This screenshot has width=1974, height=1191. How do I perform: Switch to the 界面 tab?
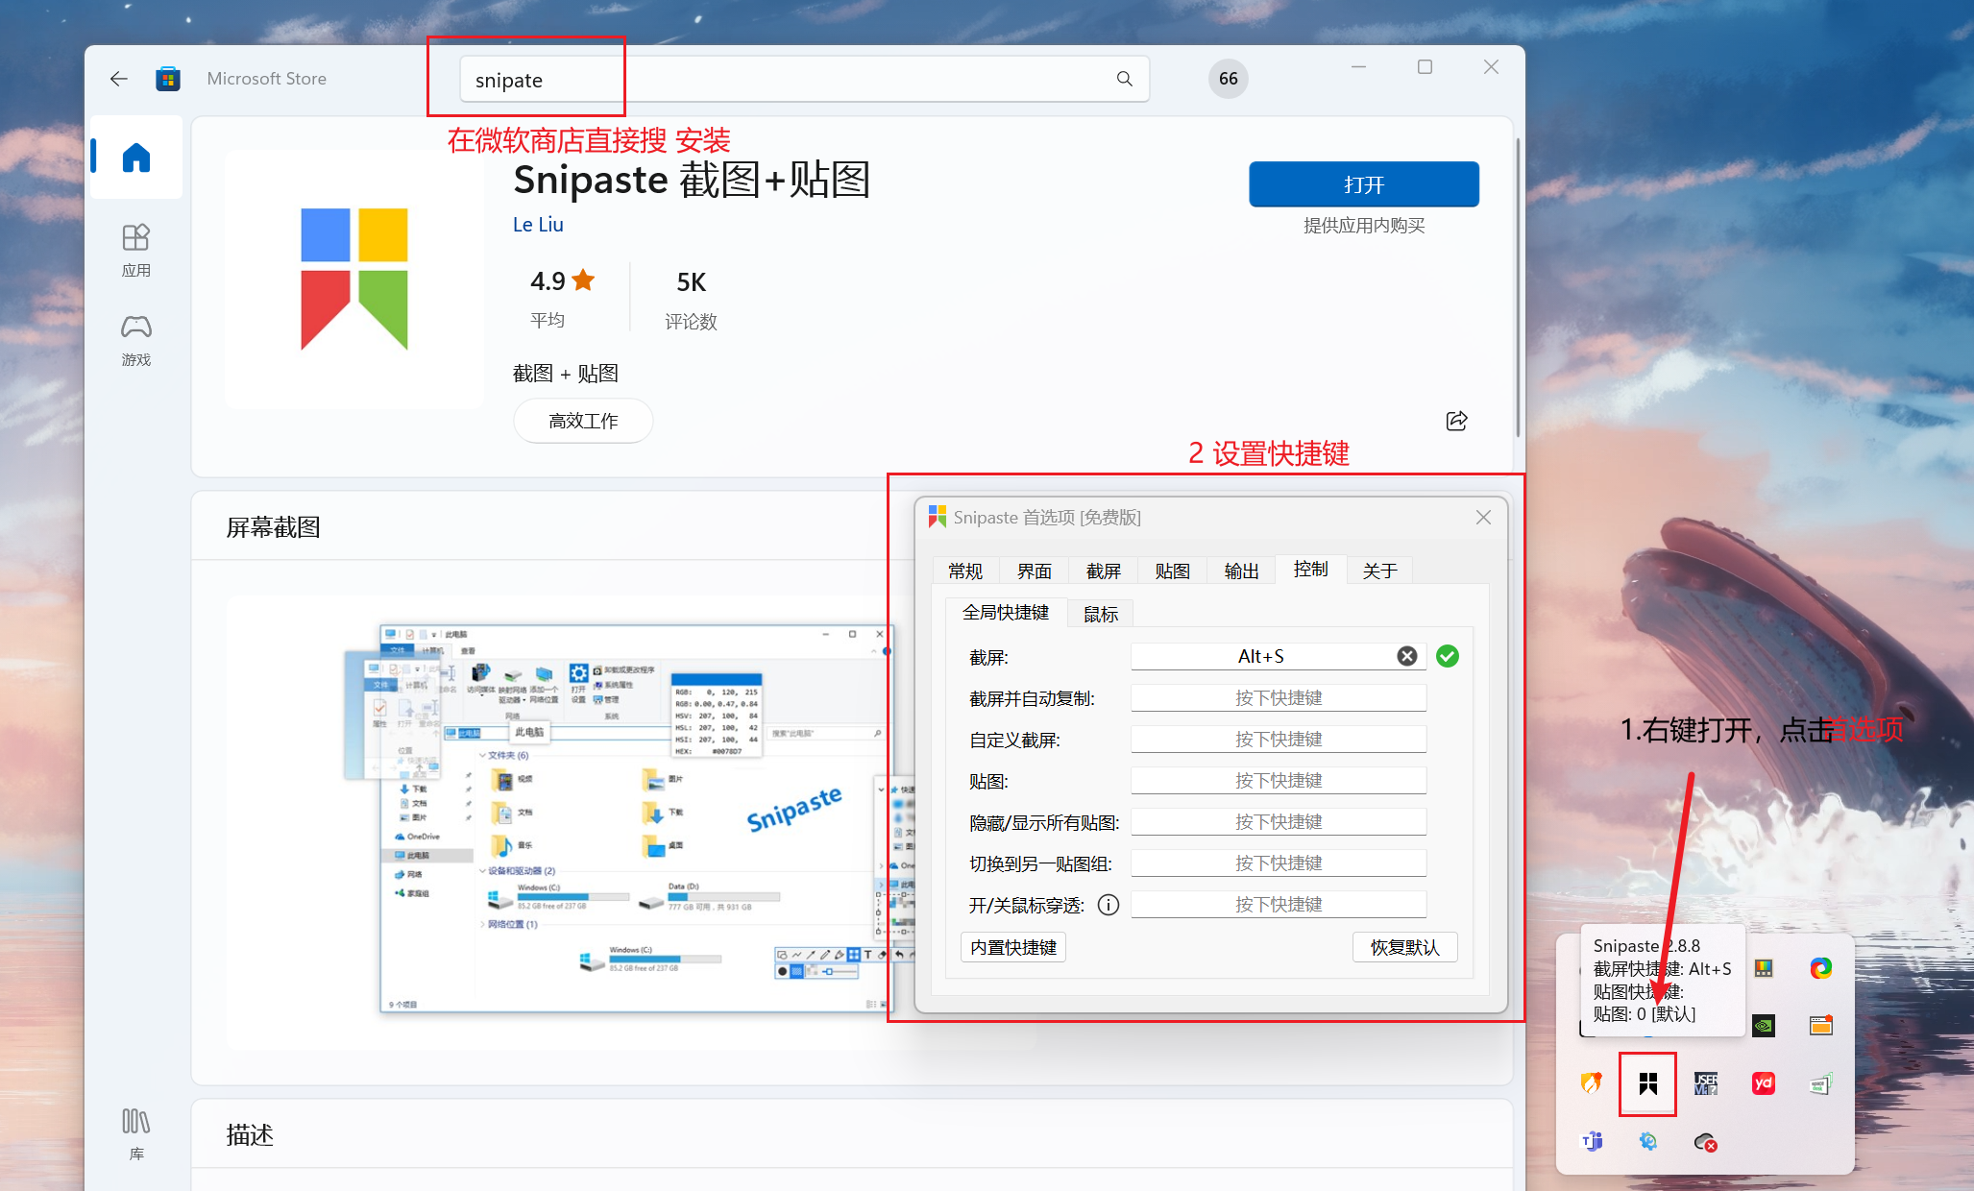point(1035,571)
